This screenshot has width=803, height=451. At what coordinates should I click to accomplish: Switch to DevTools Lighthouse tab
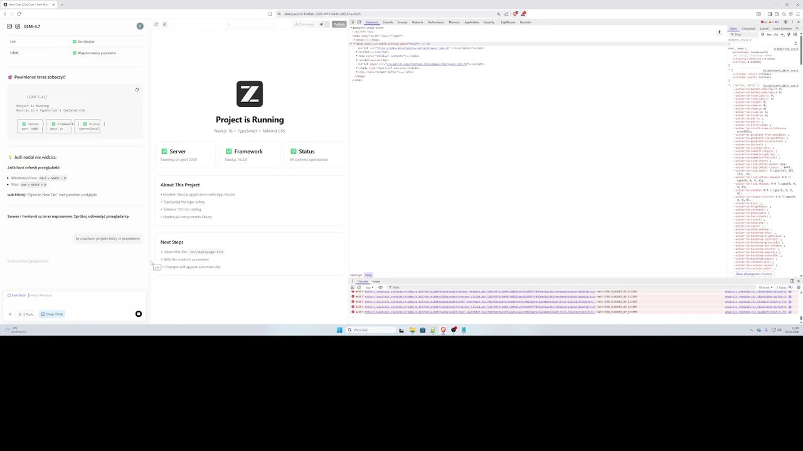coord(508,22)
